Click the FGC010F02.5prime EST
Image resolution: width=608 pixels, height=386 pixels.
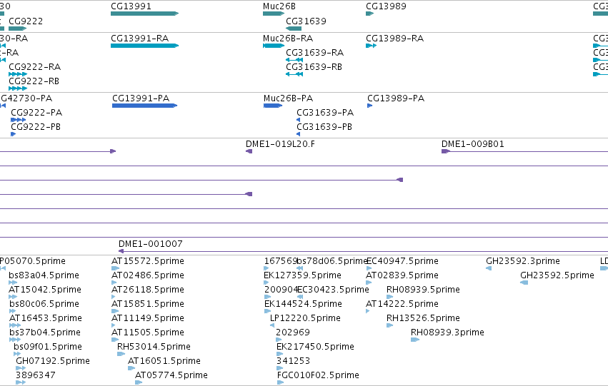[x=280, y=382]
